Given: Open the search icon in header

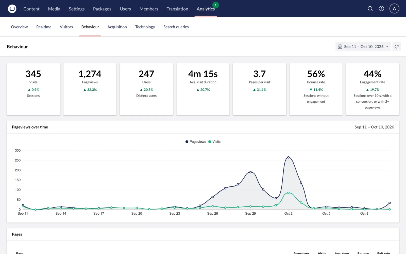Looking at the screenshot, I should (370, 9).
